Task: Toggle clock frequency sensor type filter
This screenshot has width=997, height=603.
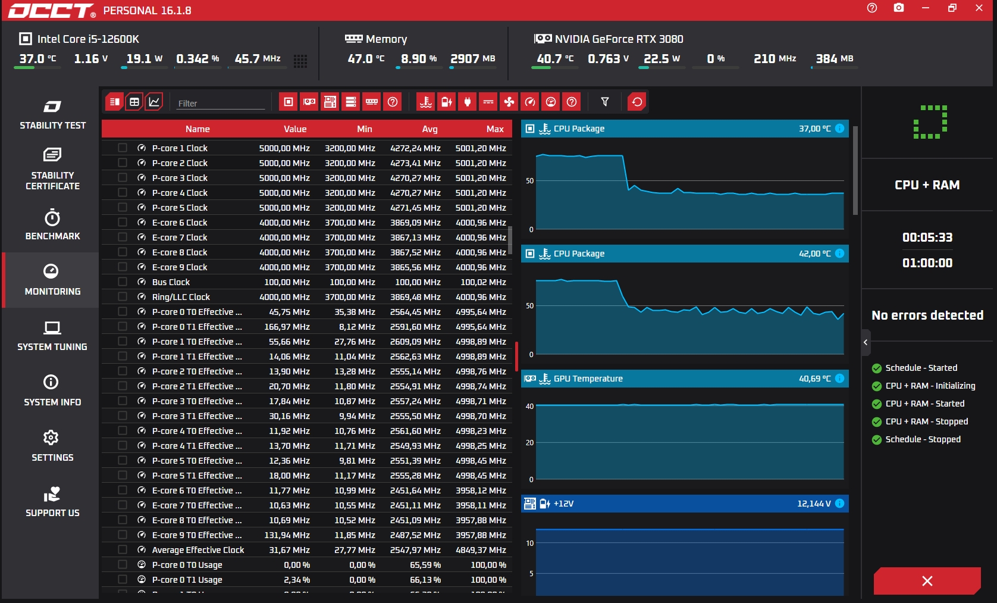Action: (x=530, y=102)
